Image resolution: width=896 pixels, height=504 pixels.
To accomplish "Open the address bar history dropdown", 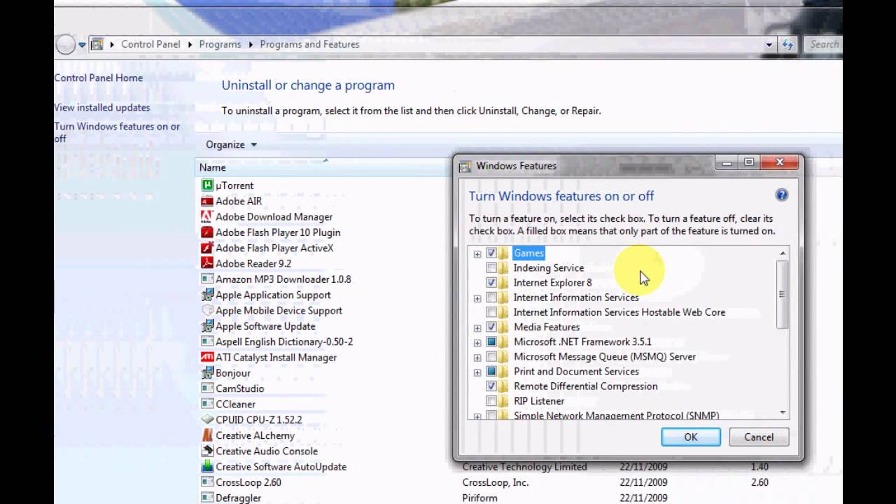I will pos(769,44).
